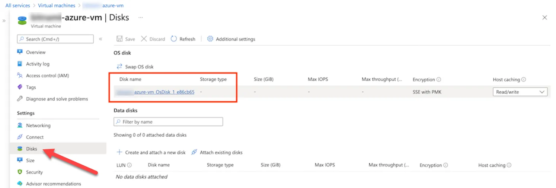Click the data disks LUN column header
556x188 pixels.
click(x=121, y=165)
